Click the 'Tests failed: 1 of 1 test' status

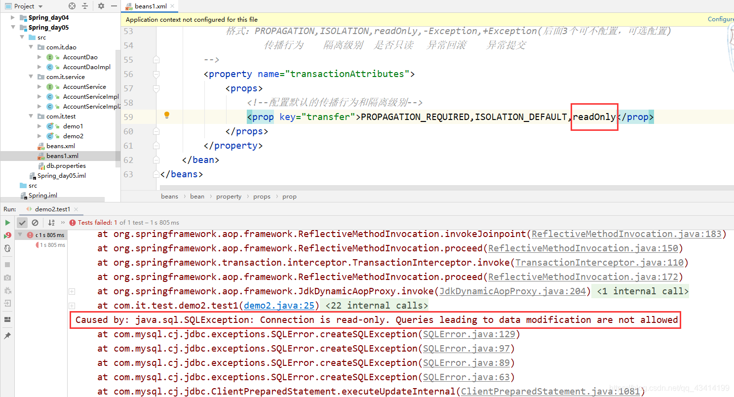pos(124,223)
